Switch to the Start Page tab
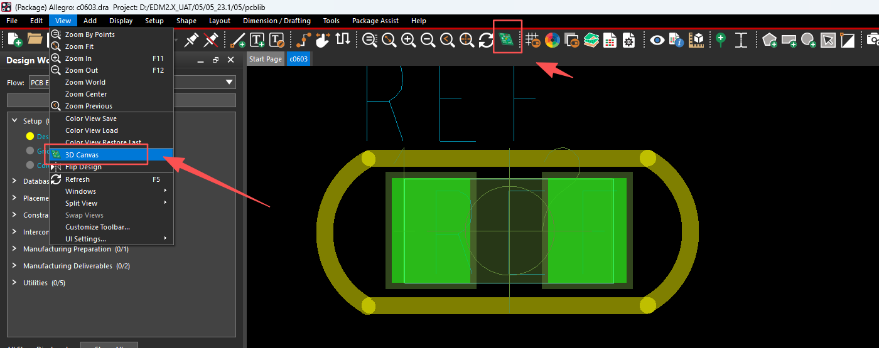Image resolution: width=879 pixels, height=348 pixels. pos(265,59)
